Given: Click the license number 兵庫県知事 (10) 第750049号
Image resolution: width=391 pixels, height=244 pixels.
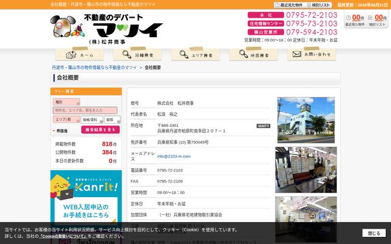Looking at the screenshot, I should point(183,142).
